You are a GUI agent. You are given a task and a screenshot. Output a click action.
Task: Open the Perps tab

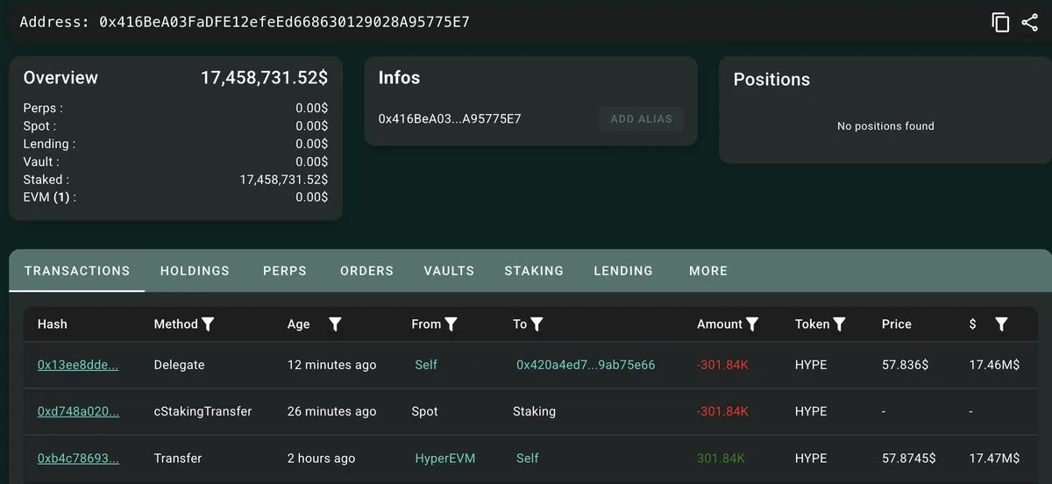click(x=285, y=271)
